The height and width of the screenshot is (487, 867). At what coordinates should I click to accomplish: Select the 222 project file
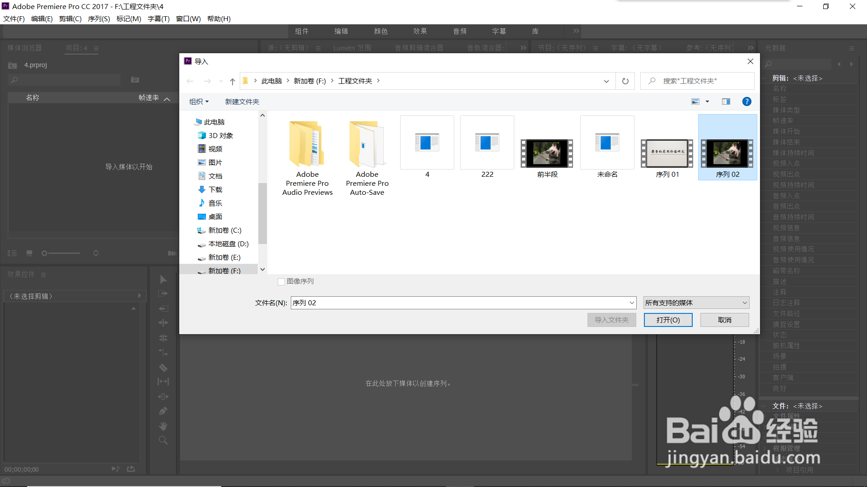click(x=487, y=147)
